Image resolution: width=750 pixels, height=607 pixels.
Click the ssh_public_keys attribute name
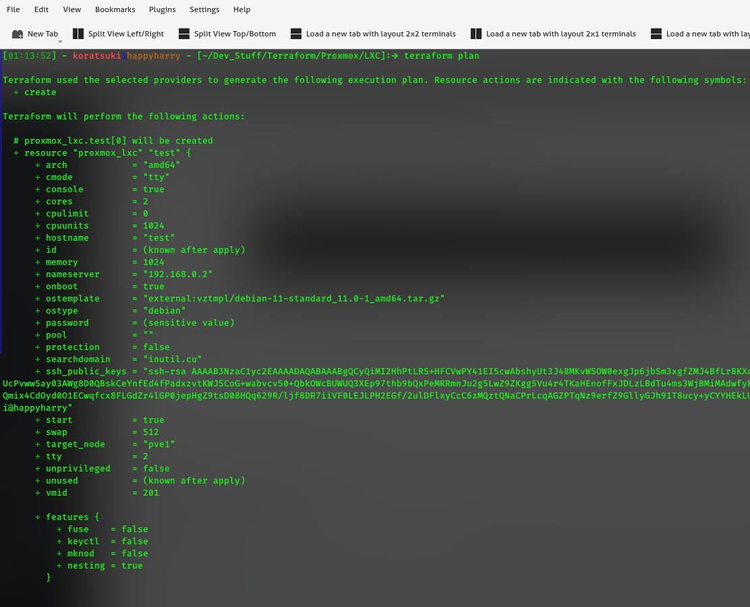pos(86,371)
